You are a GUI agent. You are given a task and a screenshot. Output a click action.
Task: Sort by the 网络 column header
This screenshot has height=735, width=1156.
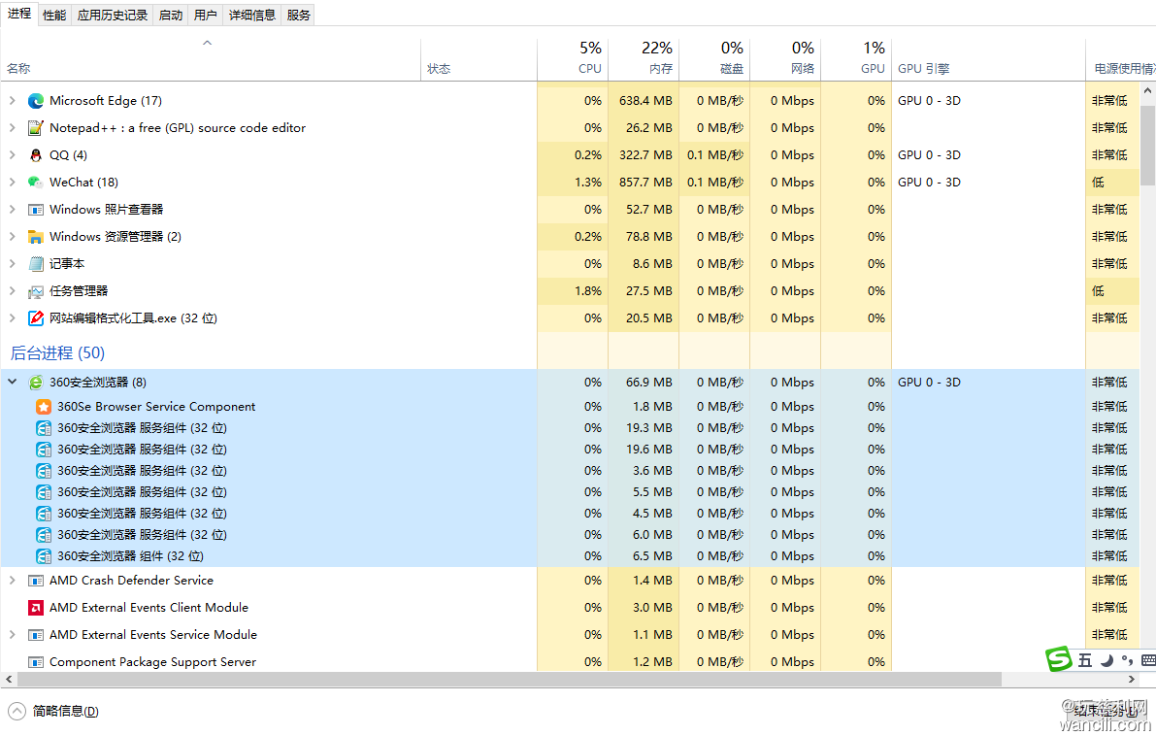pos(785,59)
